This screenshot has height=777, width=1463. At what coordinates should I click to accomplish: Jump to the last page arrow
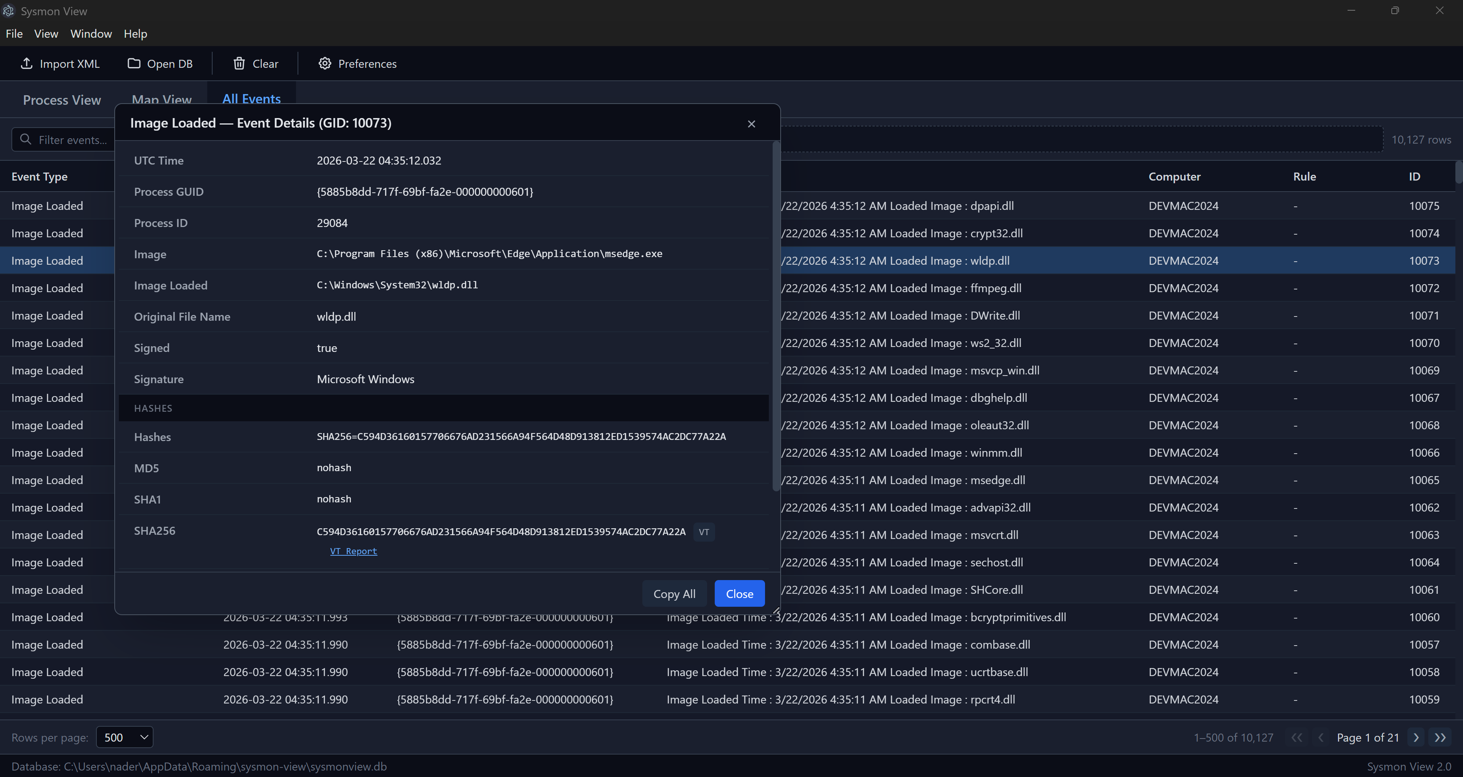point(1440,737)
